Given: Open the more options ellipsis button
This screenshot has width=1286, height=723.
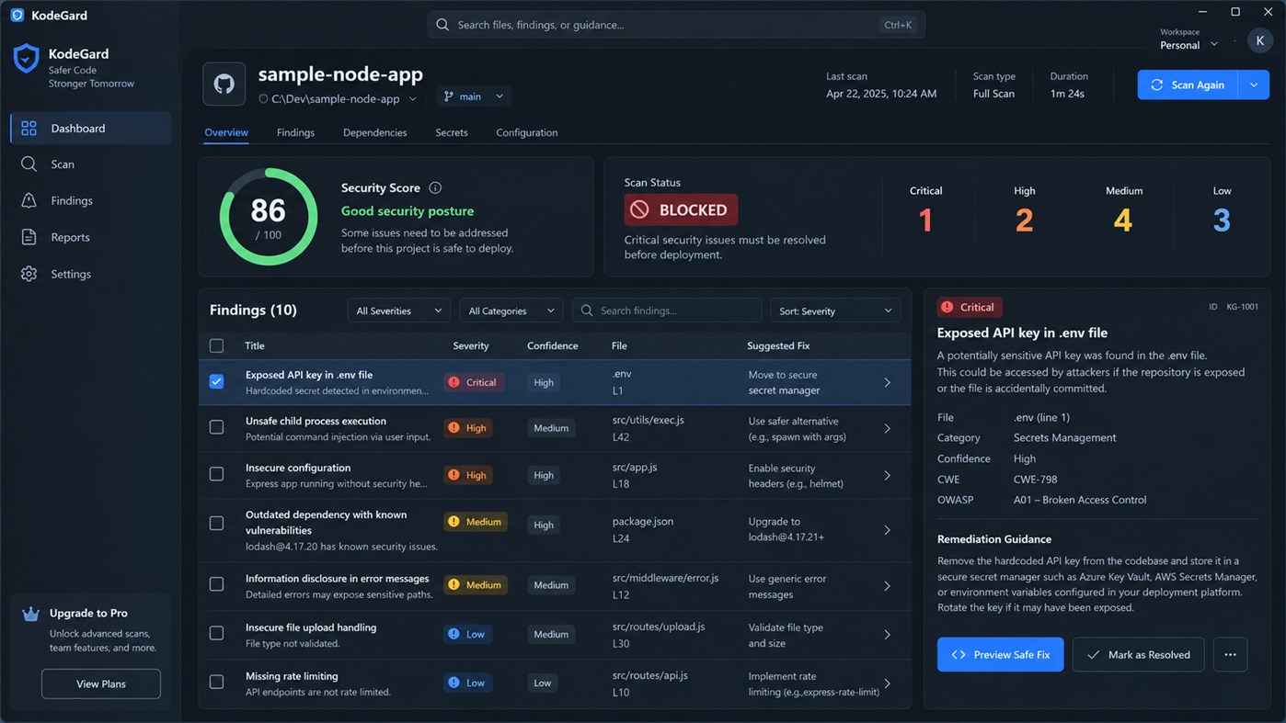Looking at the screenshot, I should (1230, 655).
